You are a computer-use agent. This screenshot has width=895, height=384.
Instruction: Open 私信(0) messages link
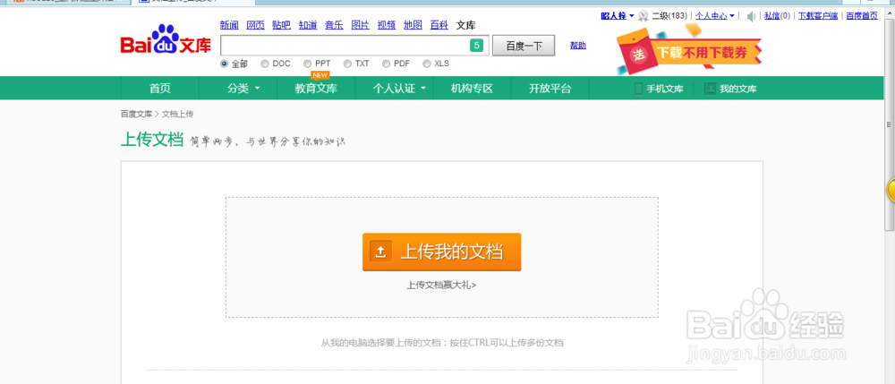778,16
